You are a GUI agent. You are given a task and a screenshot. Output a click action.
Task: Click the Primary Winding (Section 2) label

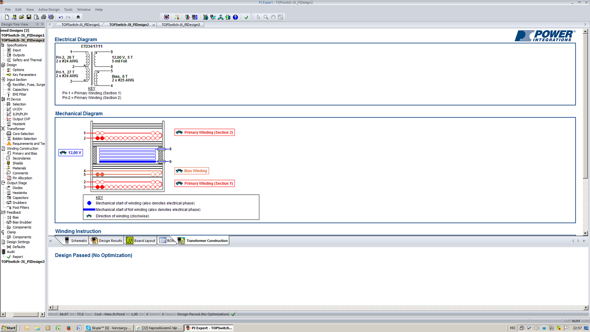pyautogui.click(x=205, y=132)
